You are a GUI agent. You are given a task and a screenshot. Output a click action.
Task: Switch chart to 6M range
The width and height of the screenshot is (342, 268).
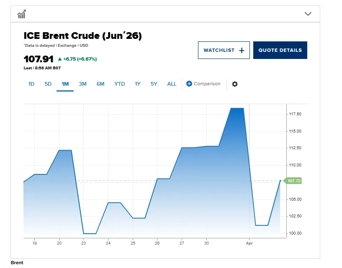pyautogui.click(x=100, y=84)
